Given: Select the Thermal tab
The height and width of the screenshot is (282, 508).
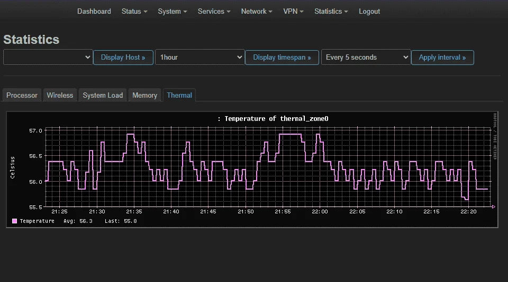Looking at the screenshot, I should click(x=179, y=96).
